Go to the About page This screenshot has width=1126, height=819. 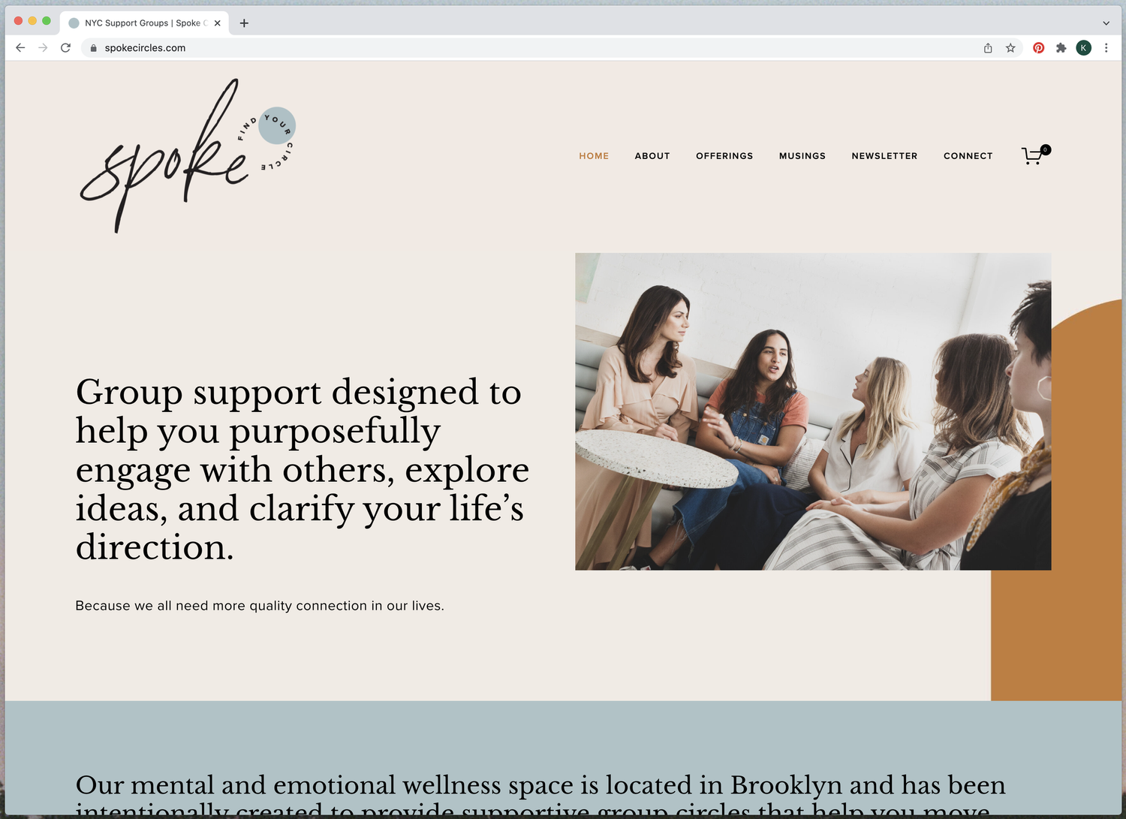point(652,156)
